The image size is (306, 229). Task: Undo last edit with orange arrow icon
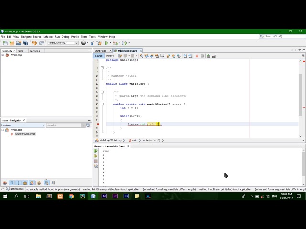pos(34,43)
